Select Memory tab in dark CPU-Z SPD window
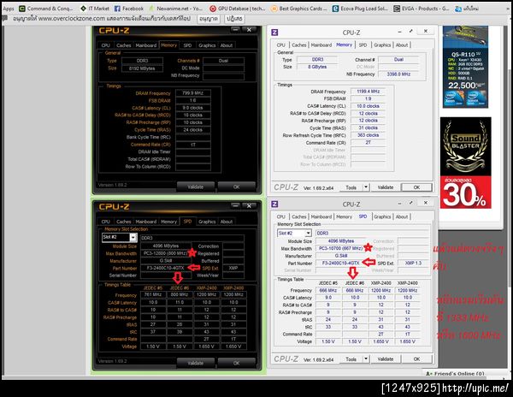 pyautogui.click(x=168, y=222)
